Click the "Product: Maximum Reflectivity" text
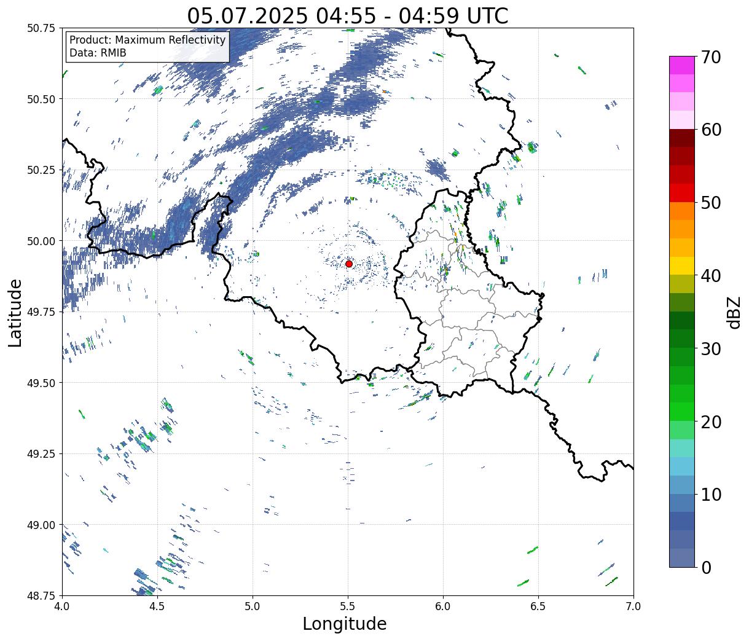The height and width of the screenshot is (639, 749). pos(147,40)
